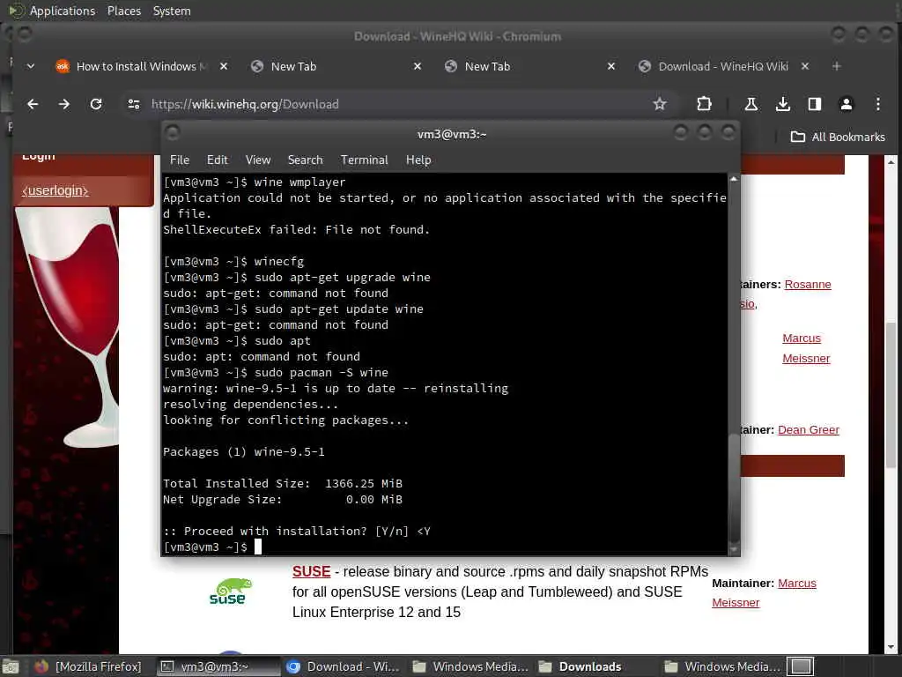Go forward in Chromium browser

click(x=63, y=104)
